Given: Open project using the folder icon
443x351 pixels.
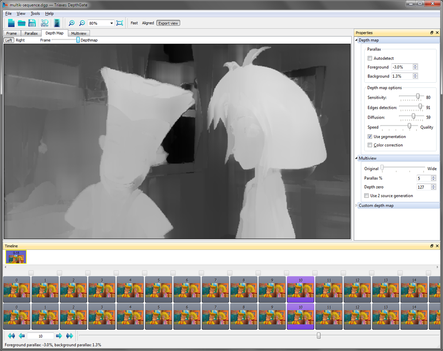Looking at the screenshot, I should click(x=21, y=23).
